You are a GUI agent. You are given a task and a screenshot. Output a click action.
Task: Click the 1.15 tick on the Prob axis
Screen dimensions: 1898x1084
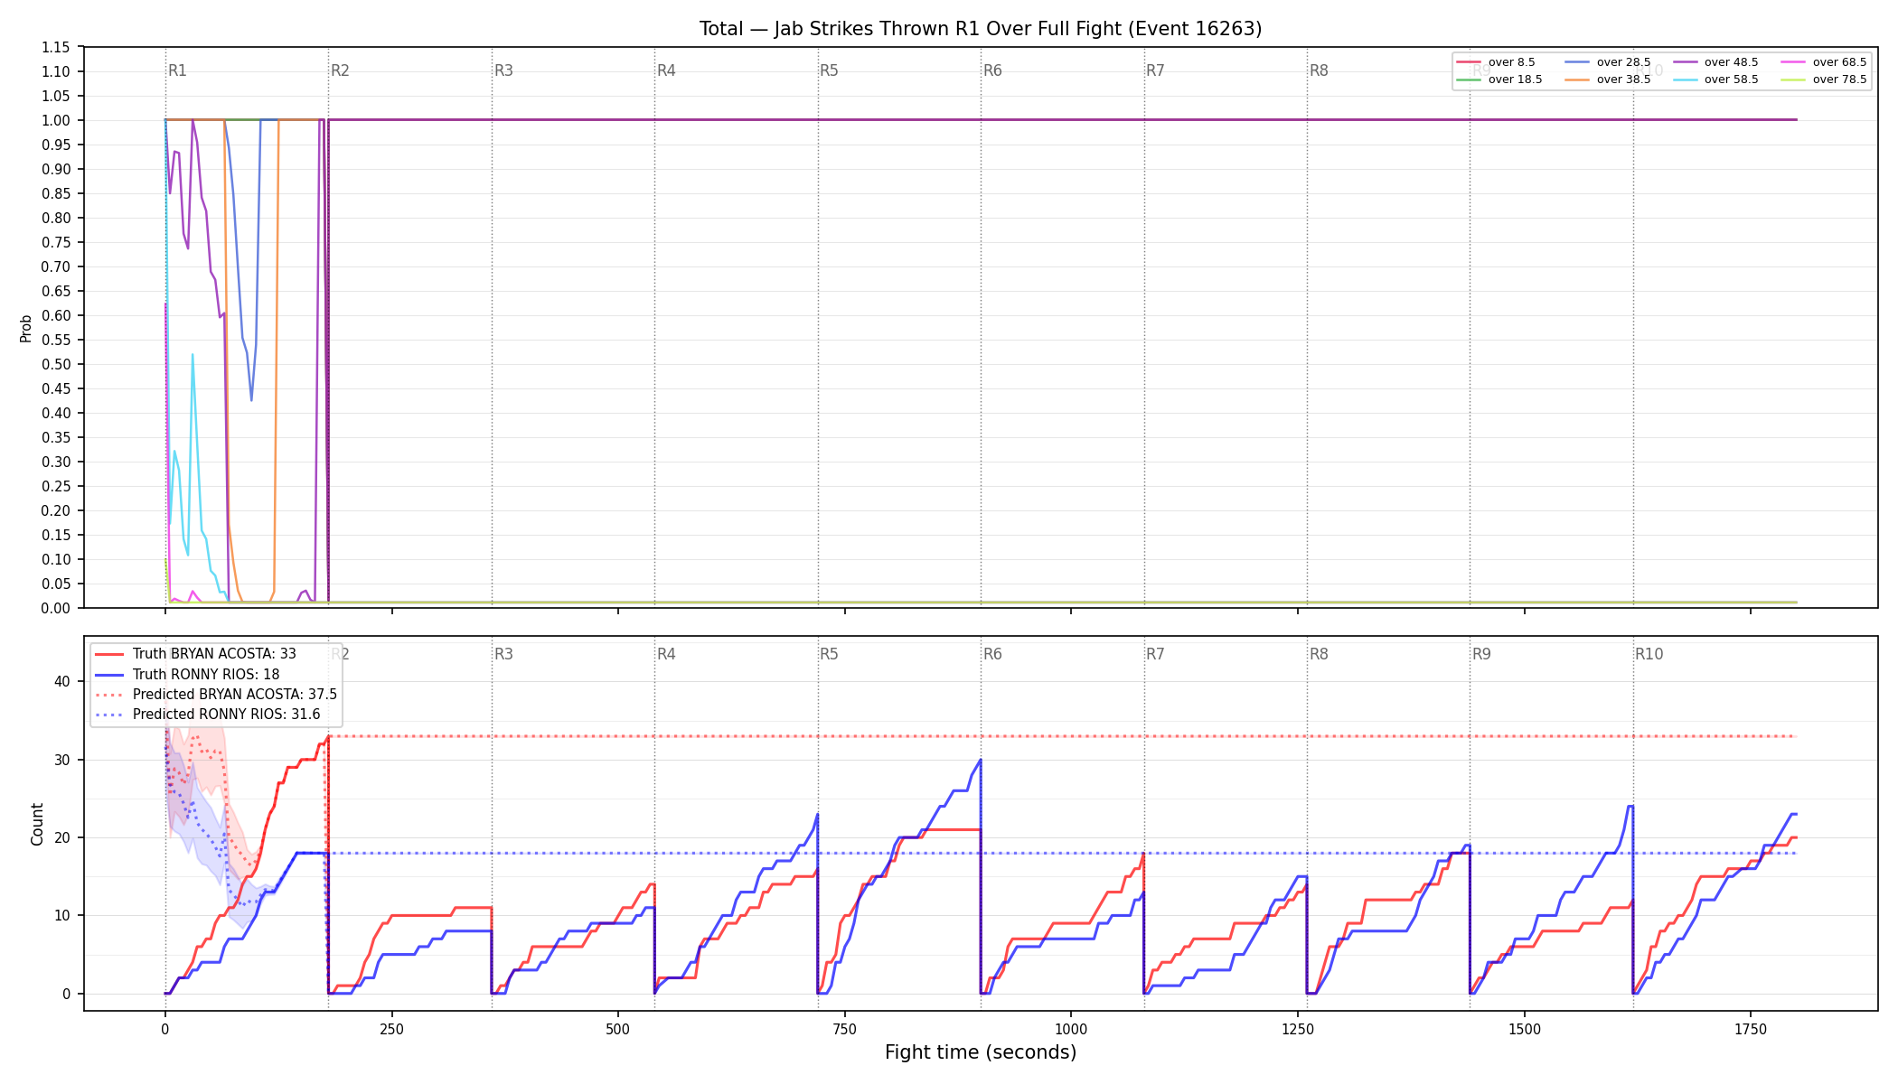tap(55, 47)
